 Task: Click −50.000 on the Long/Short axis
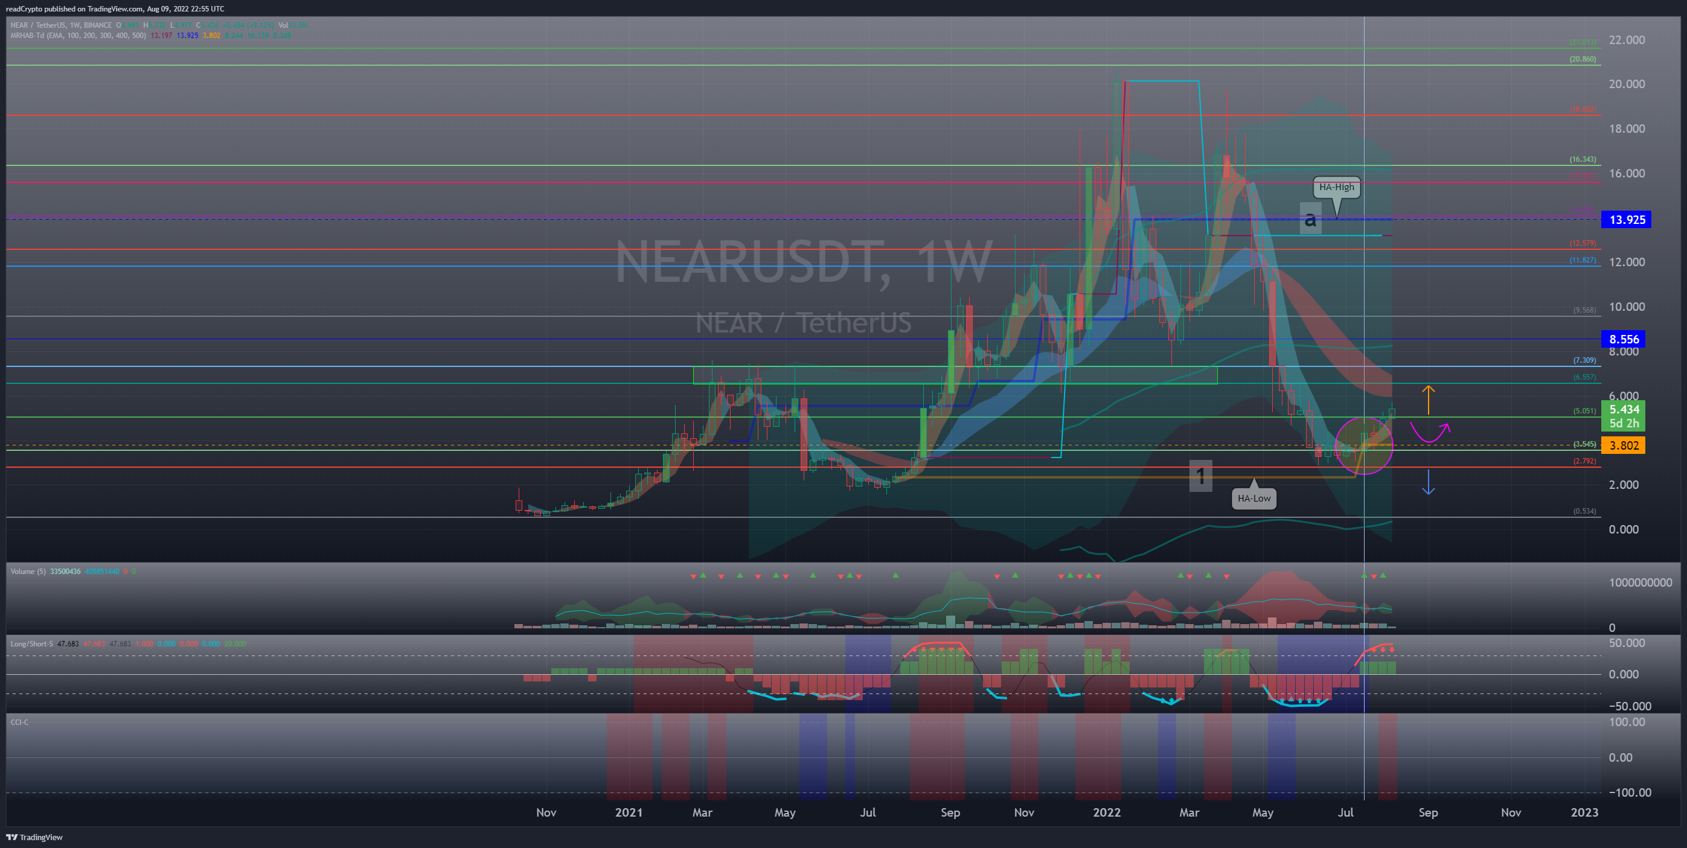point(1630,706)
